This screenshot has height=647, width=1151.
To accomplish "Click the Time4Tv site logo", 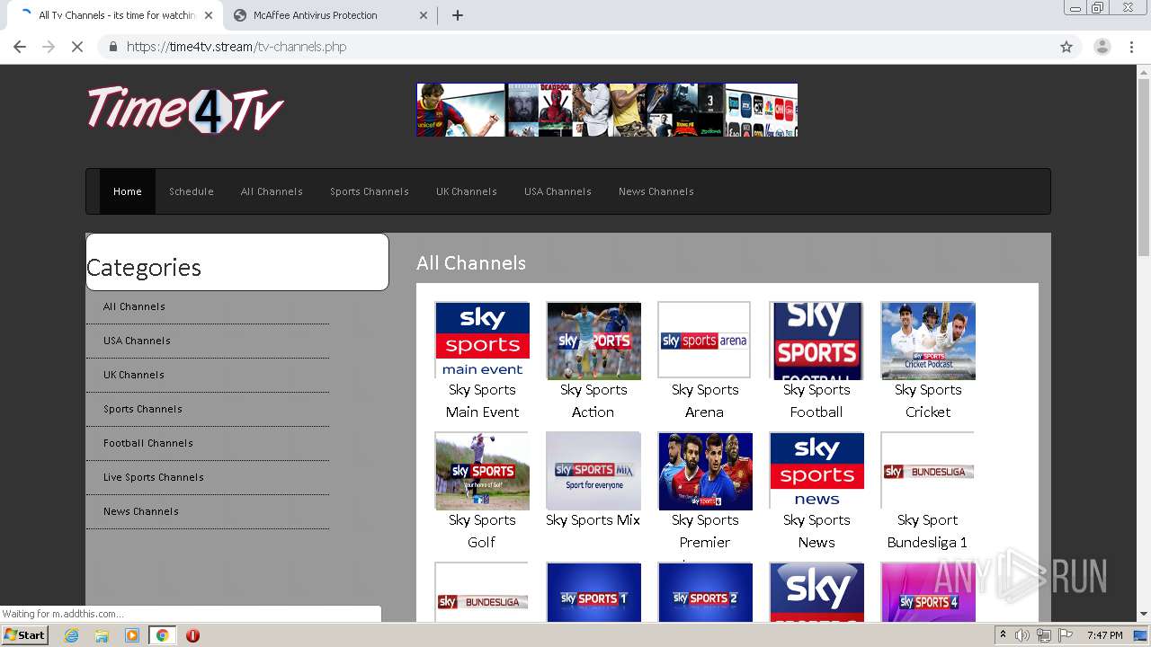I will 185,110.
